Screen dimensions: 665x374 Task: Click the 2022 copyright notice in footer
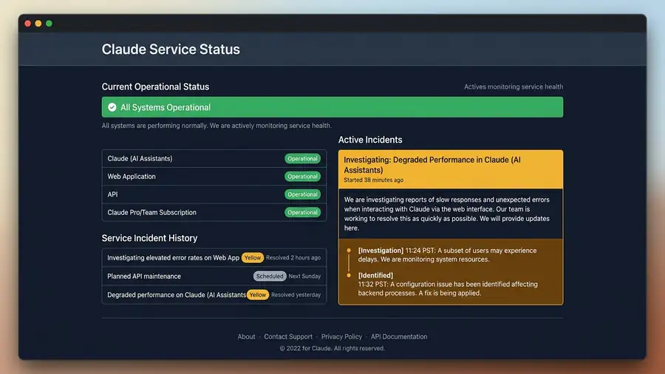coord(332,348)
